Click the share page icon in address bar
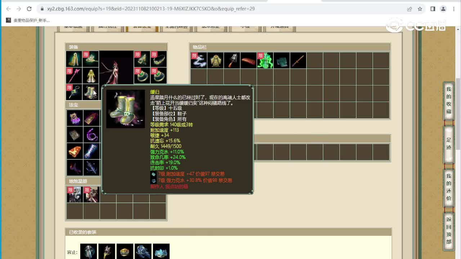Viewport: 461px width, 259px height. tap(409, 9)
